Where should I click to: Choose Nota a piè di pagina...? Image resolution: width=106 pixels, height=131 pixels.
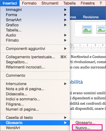pyautogui.click(x=35, y=89)
